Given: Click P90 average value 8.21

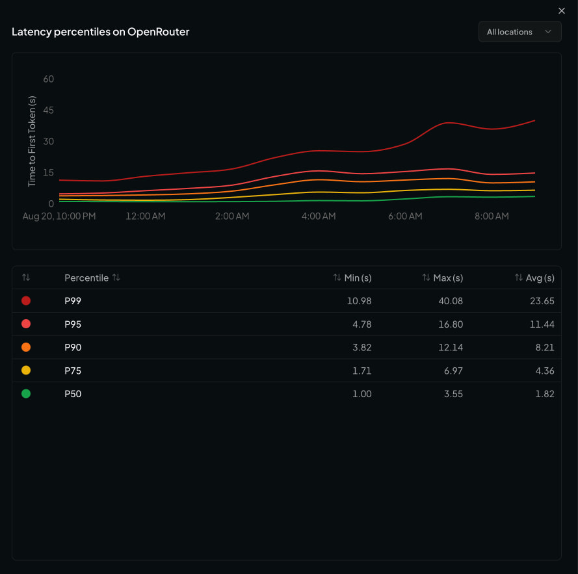Looking at the screenshot, I should [545, 347].
